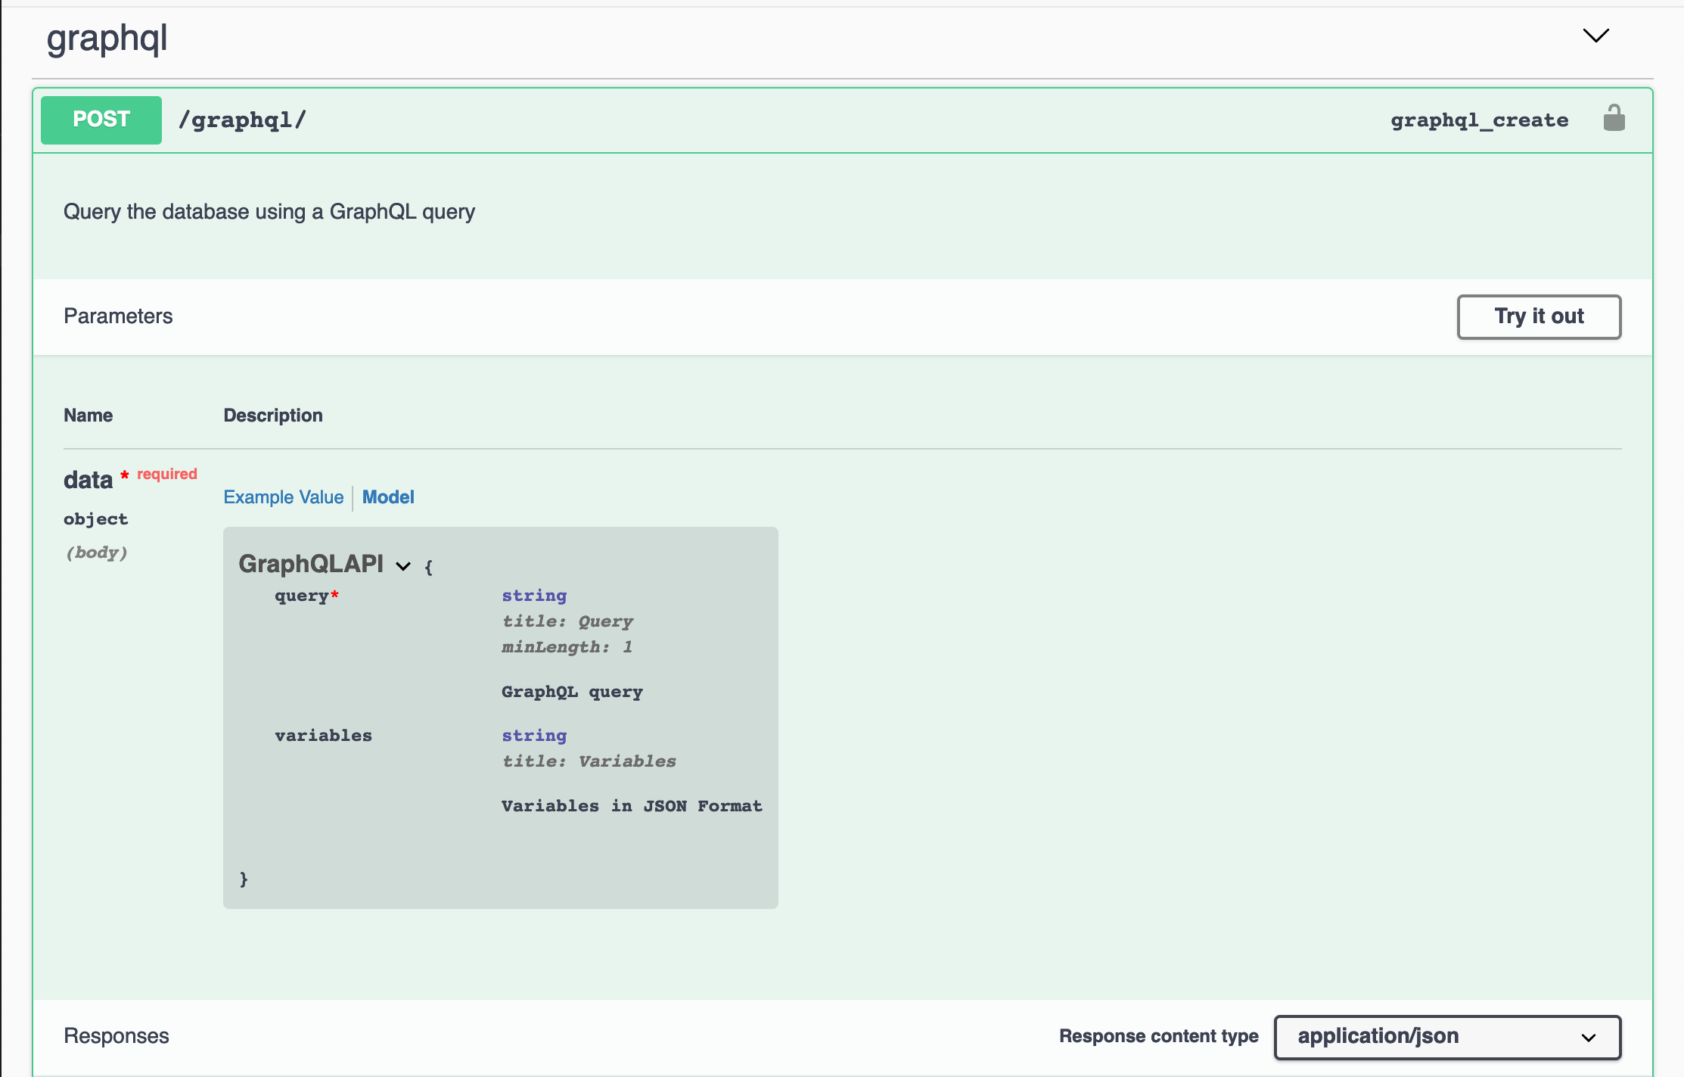Image resolution: width=1684 pixels, height=1077 pixels.
Task: Click the Parameters section heading
Action: tap(118, 316)
